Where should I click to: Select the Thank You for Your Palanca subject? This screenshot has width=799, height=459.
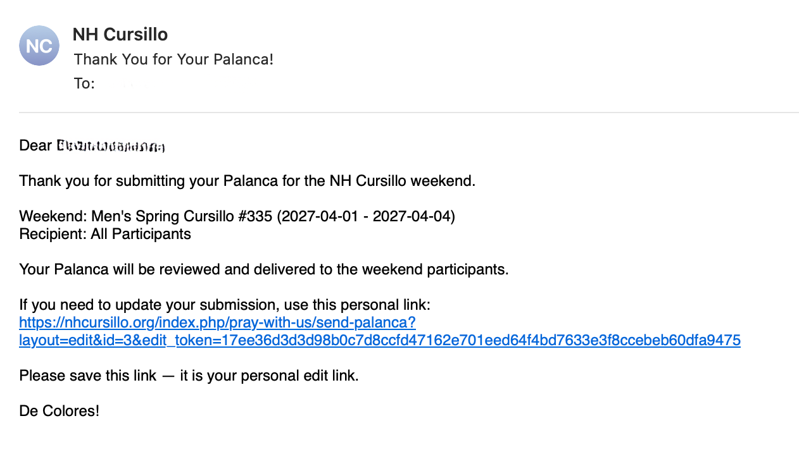(173, 59)
